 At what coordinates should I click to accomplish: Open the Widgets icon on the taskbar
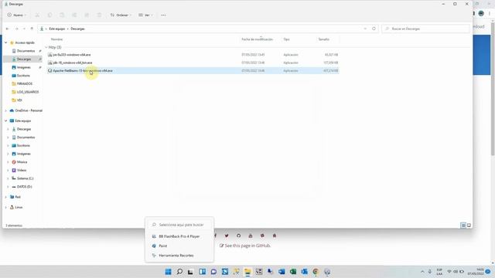(203, 272)
